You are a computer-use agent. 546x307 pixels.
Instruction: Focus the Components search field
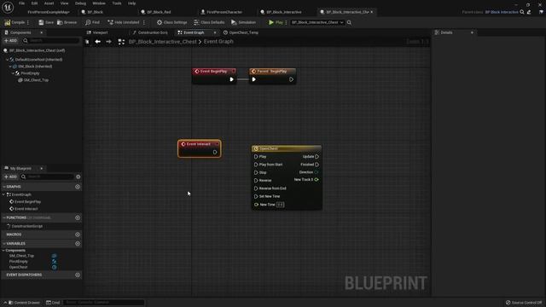point(51,41)
